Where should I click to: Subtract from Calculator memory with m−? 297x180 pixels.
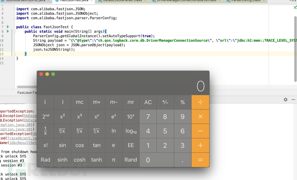click(114, 102)
